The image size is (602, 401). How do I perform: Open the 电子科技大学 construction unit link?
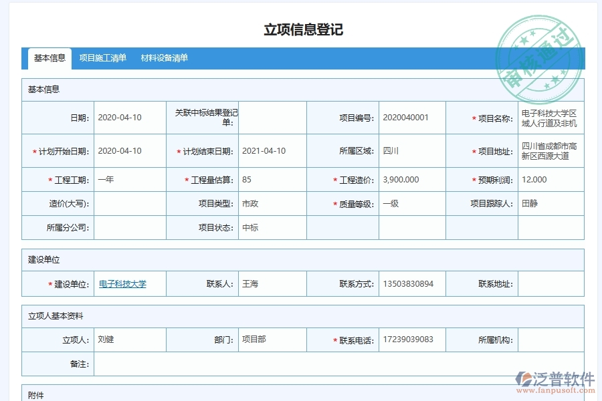pos(123,283)
